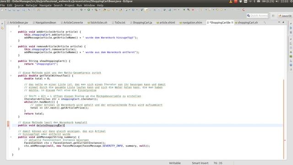Open the minimized view icon in left trim
This screenshot has height=165, width=293.
[x=2, y=28]
